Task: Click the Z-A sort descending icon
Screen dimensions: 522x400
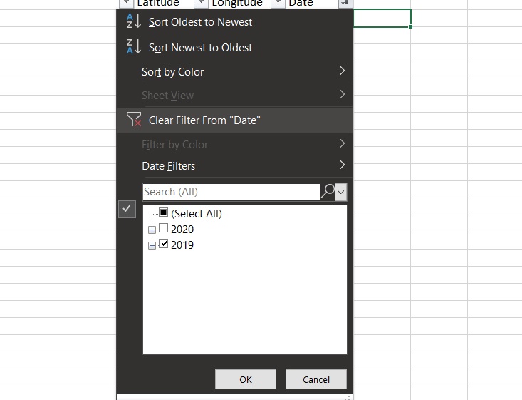Action: pyautogui.click(x=133, y=47)
